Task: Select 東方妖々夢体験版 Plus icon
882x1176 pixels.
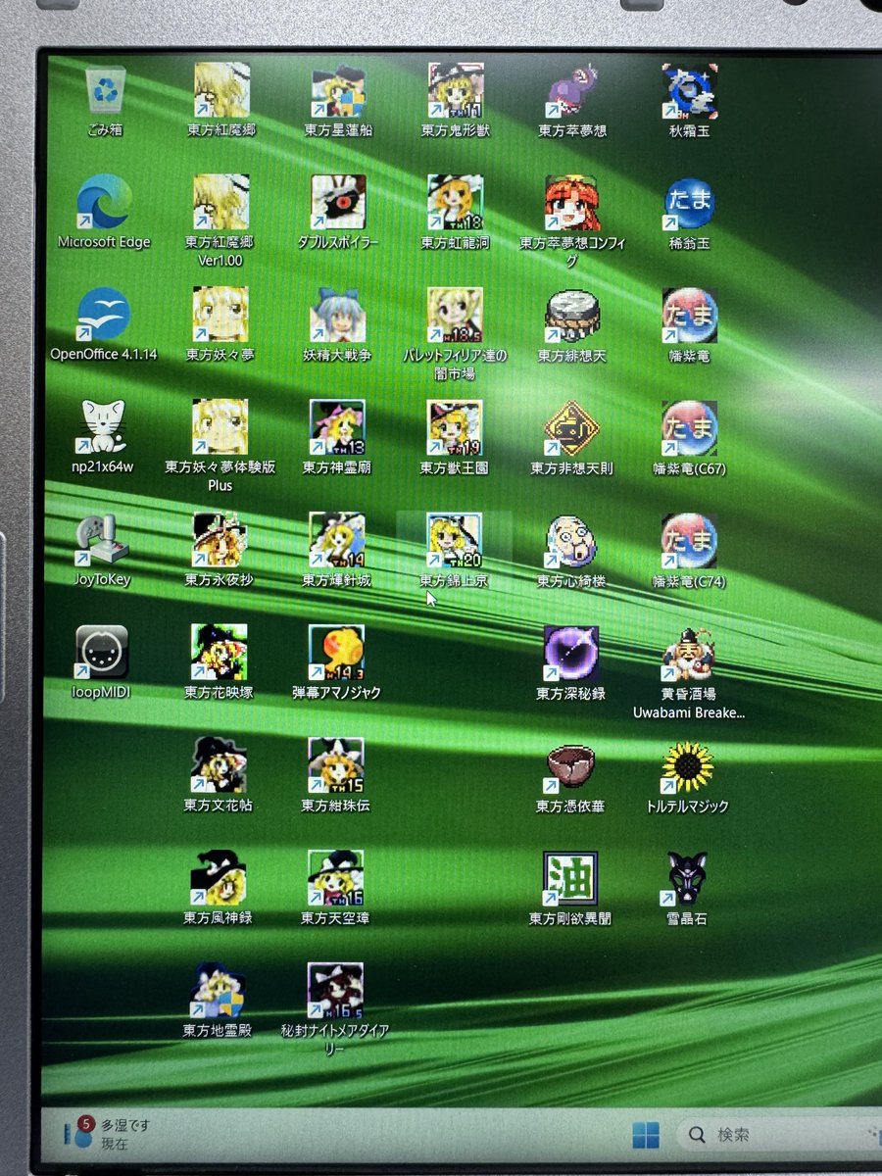Action: click(220, 426)
